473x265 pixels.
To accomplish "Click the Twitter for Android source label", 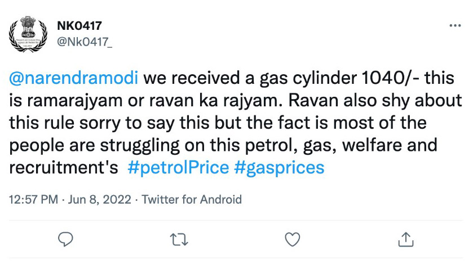I will [x=191, y=199].
